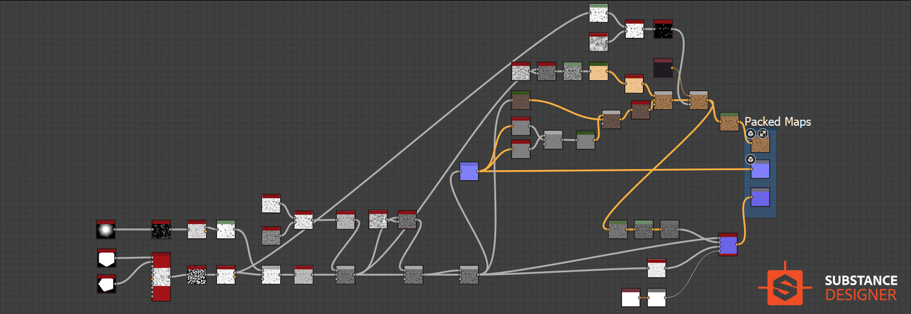Click the Packed Maps frame title
Screen dimensions: 911x314
pos(778,122)
